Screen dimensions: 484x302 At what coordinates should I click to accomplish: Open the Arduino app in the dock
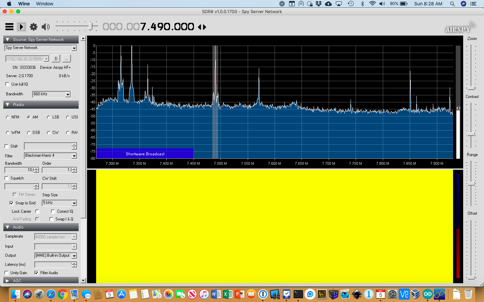tap(428, 294)
